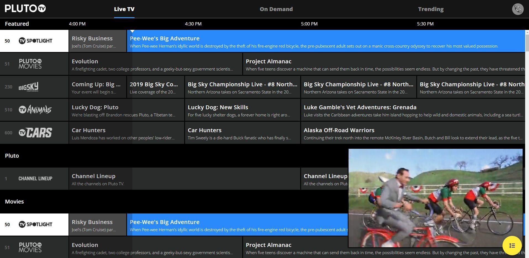Open the yellow channel list button

(512, 245)
